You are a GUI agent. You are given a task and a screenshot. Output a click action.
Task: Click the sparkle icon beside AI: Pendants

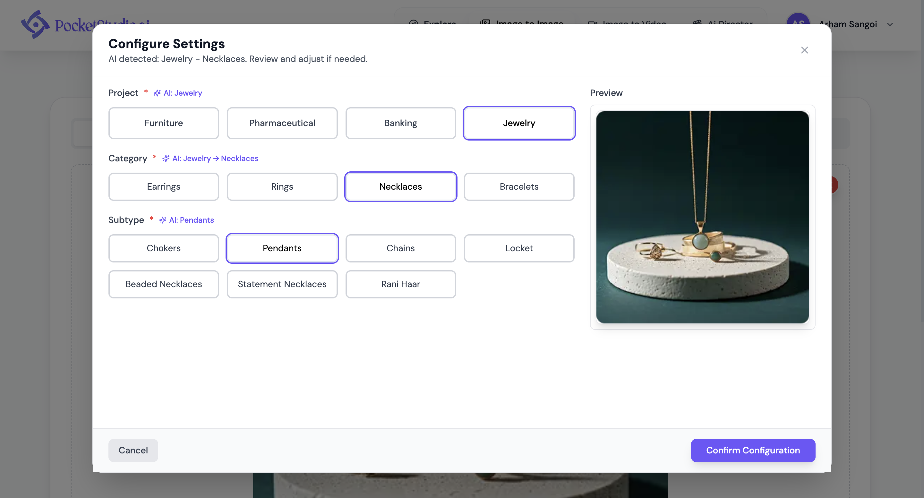[x=162, y=220]
